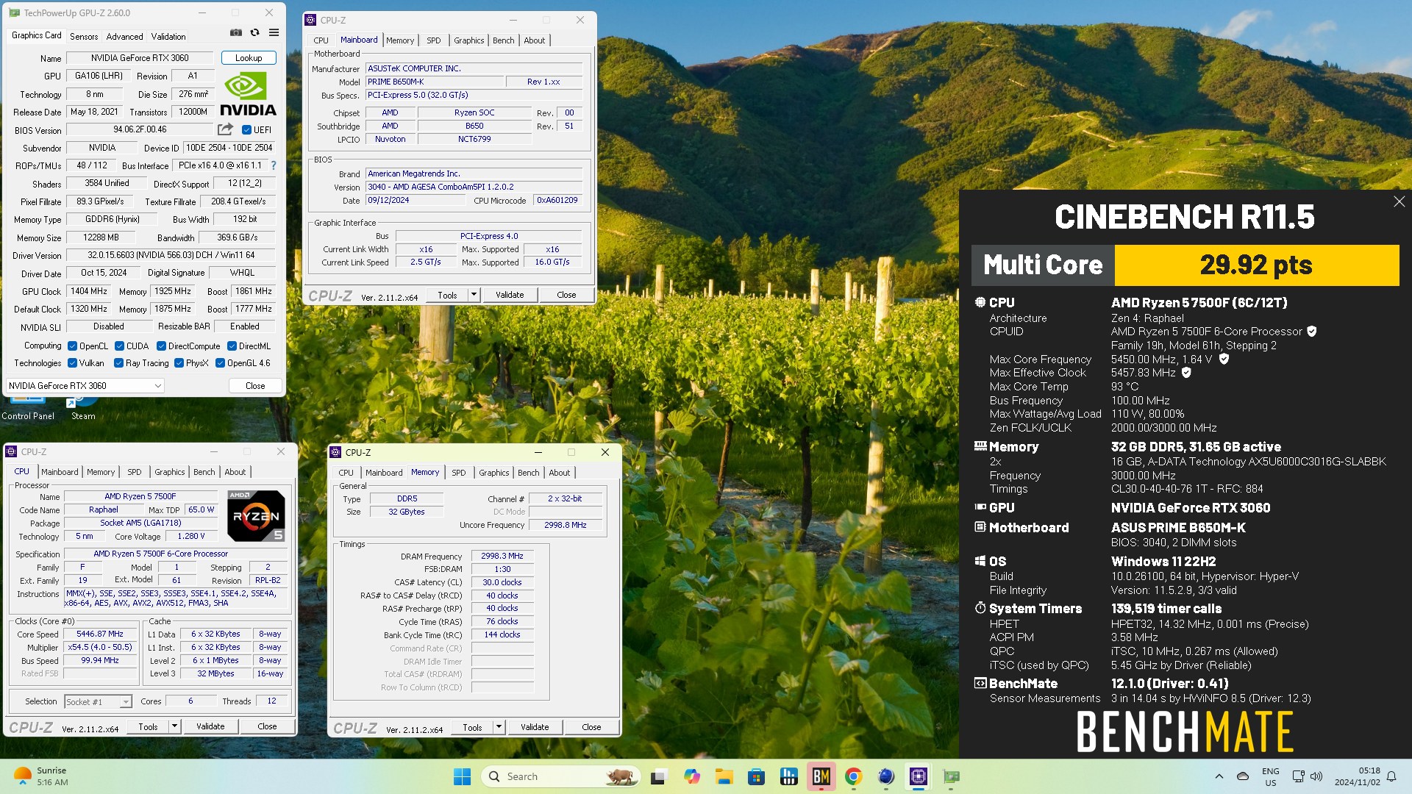Click ENG US language indicator
This screenshot has width=1412, height=794.
[x=1271, y=776]
